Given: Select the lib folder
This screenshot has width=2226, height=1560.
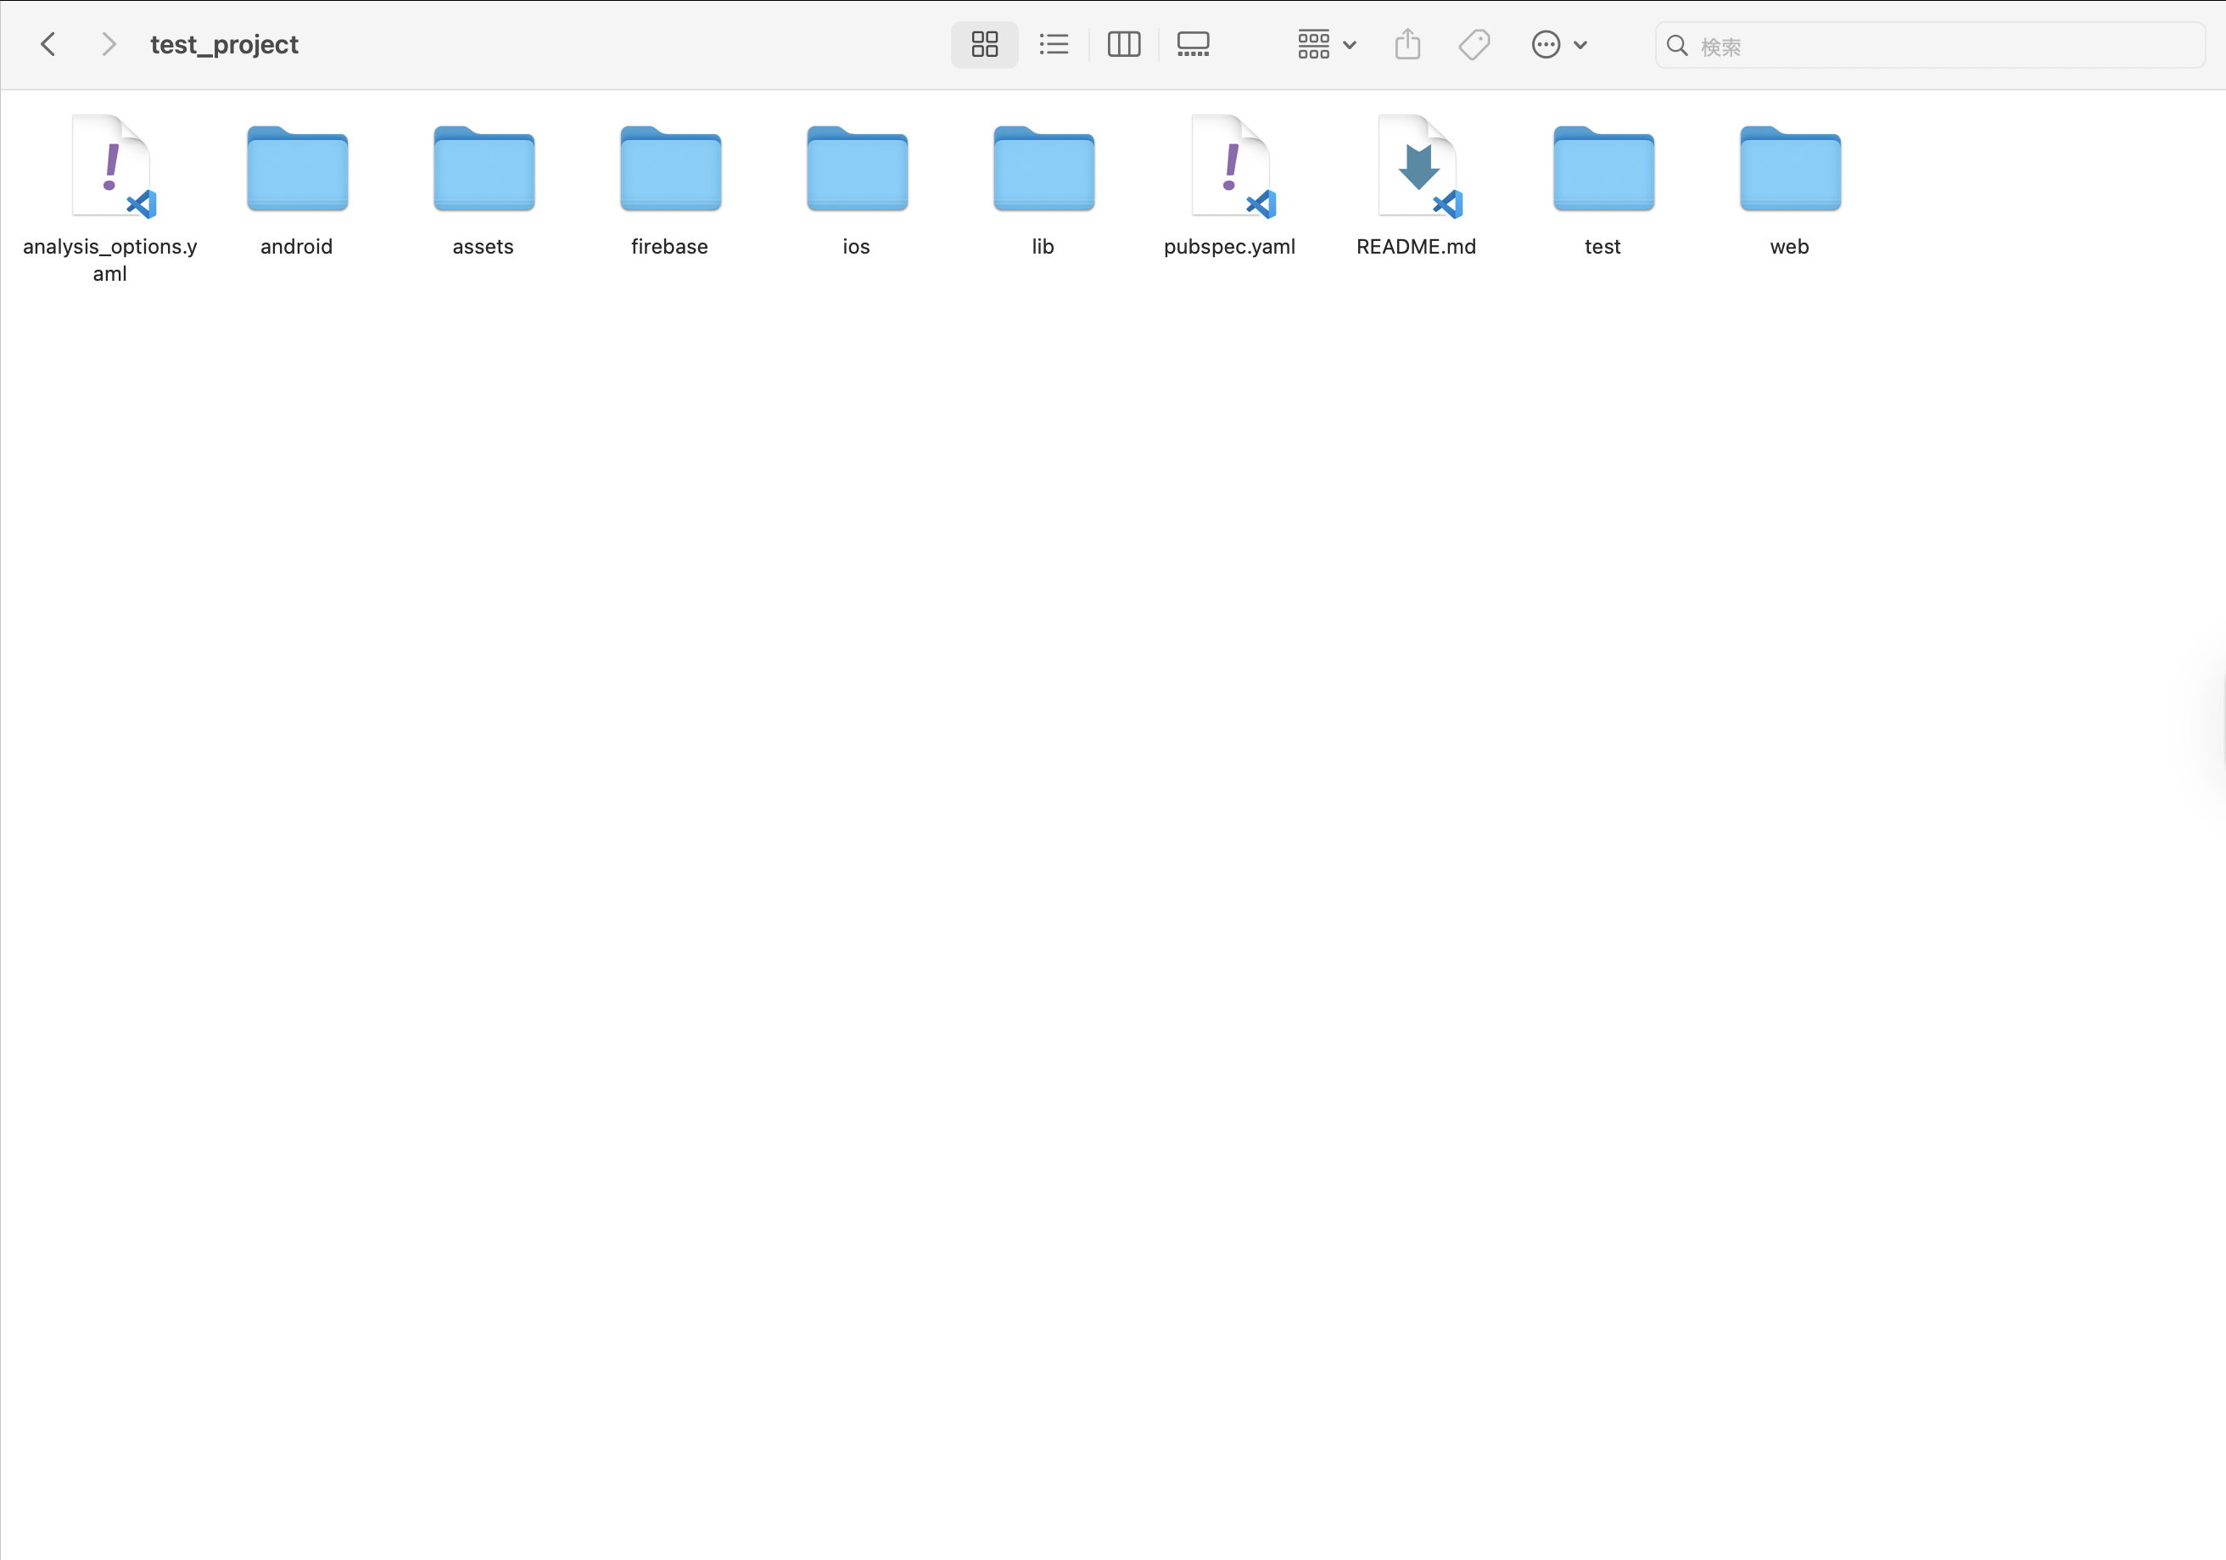Looking at the screenshot, I should tap(1043, 169).
